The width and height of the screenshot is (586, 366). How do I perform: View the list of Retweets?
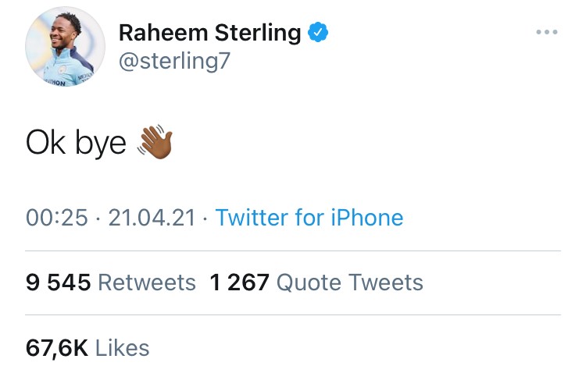tap(147, 282)
